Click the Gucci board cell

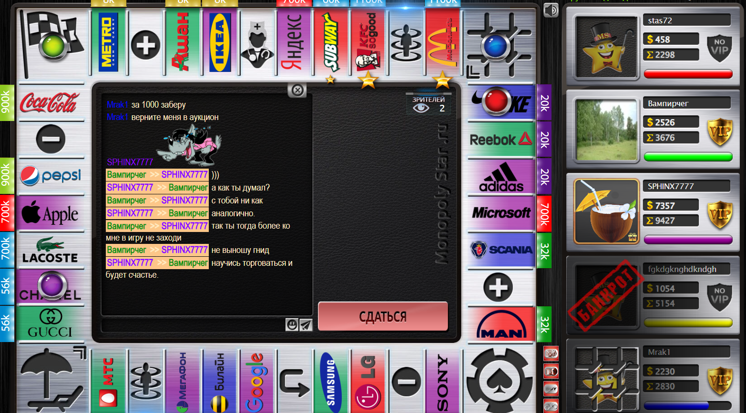(50, 324)
